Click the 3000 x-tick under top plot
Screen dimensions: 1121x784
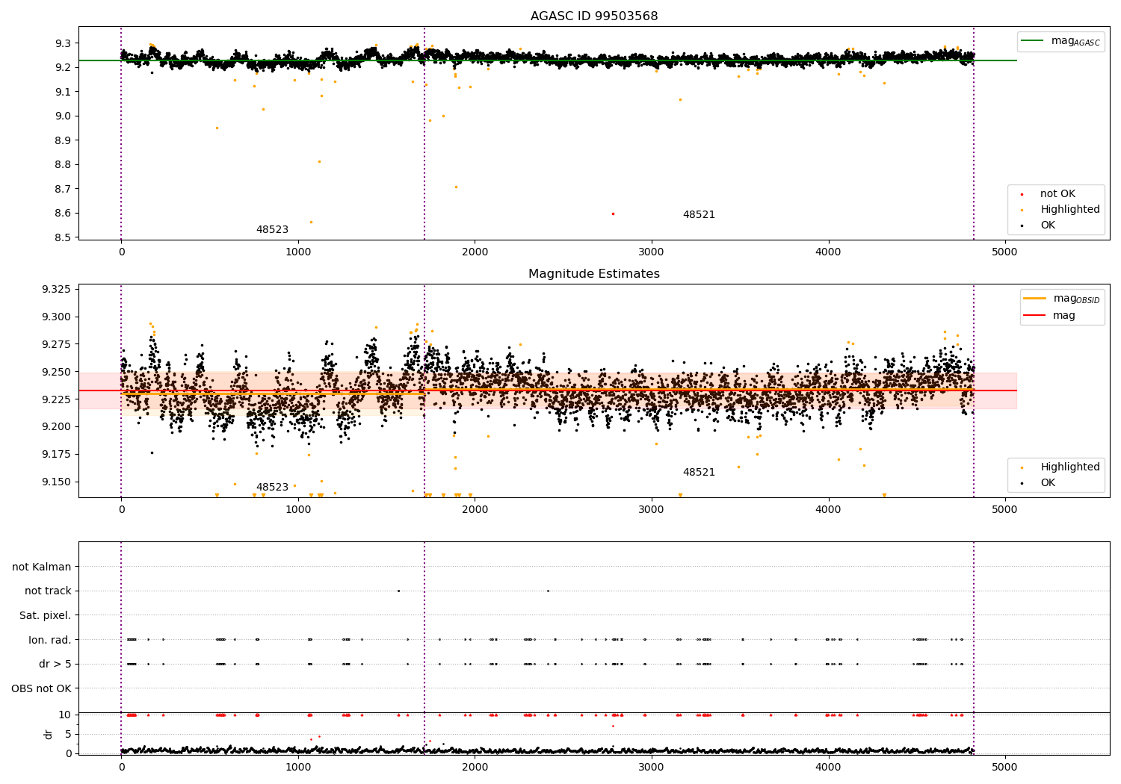[x=652, y=252]
